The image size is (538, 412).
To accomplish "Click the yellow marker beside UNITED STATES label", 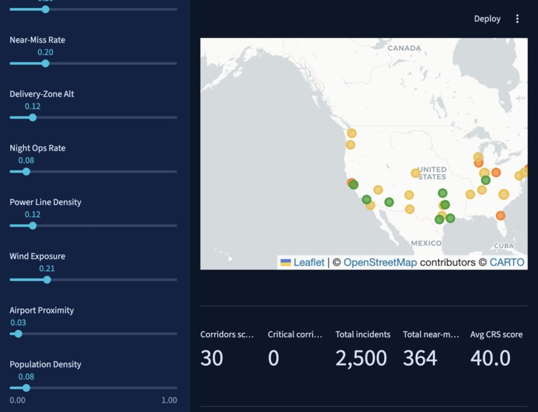I will click(x=415, y=173).
